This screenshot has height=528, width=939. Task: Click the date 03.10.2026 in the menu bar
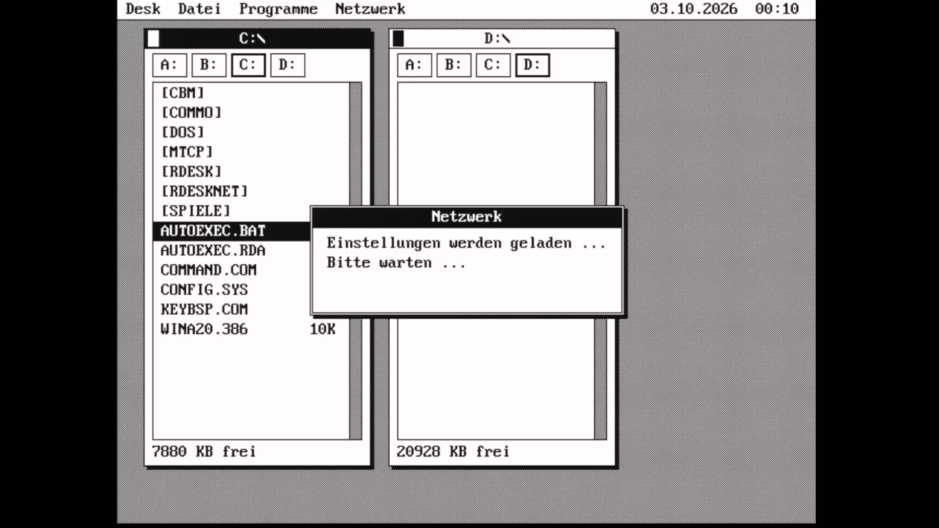pyautogui.click(x=693, y=9)
